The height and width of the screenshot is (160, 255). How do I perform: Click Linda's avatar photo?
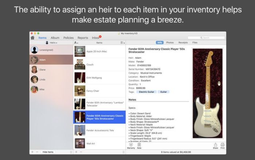click(34, 79)
